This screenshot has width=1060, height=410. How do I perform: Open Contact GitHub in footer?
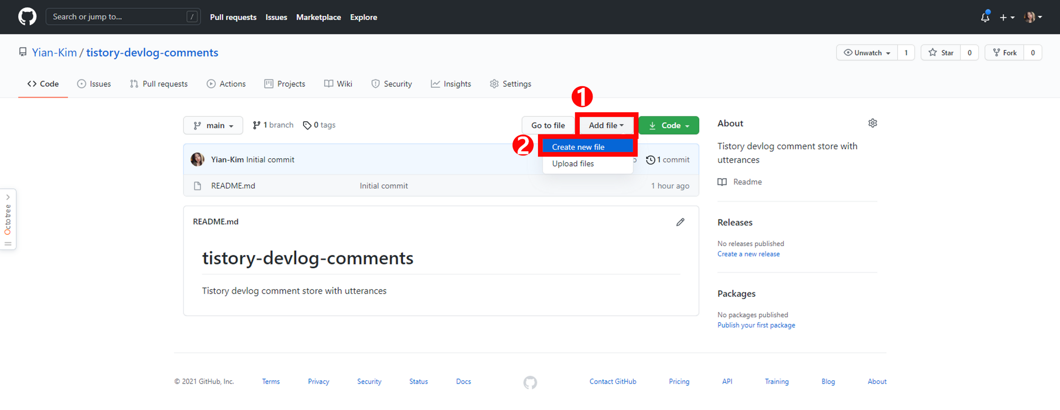613,381
